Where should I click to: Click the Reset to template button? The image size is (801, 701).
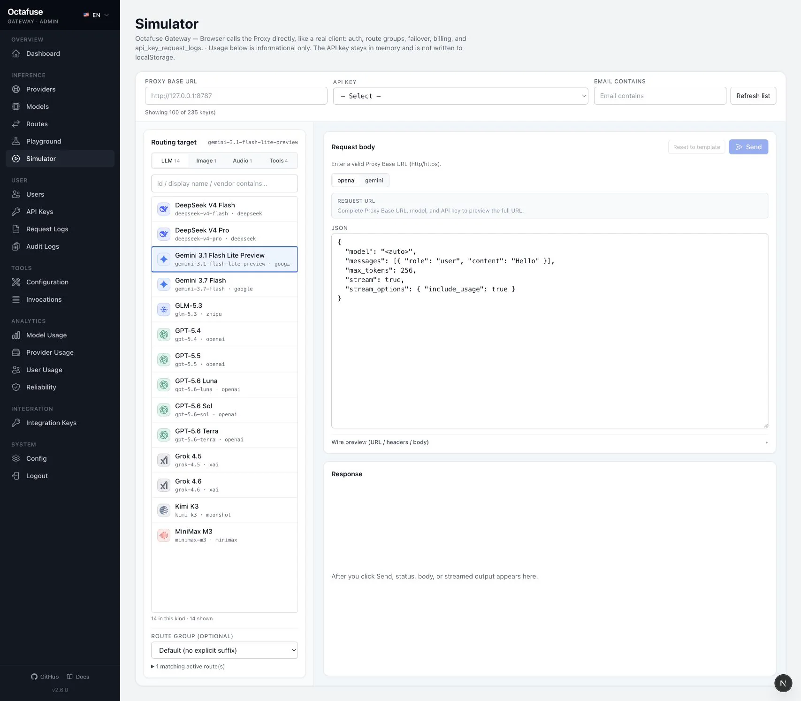(696, 147)
